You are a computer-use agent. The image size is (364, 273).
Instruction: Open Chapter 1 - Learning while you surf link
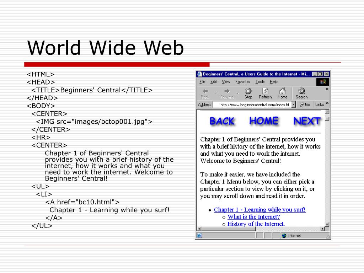click(x=259, y=210)
